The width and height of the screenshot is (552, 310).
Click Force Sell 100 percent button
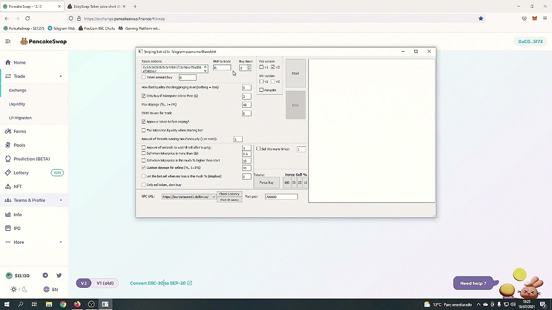coord(287,183)
